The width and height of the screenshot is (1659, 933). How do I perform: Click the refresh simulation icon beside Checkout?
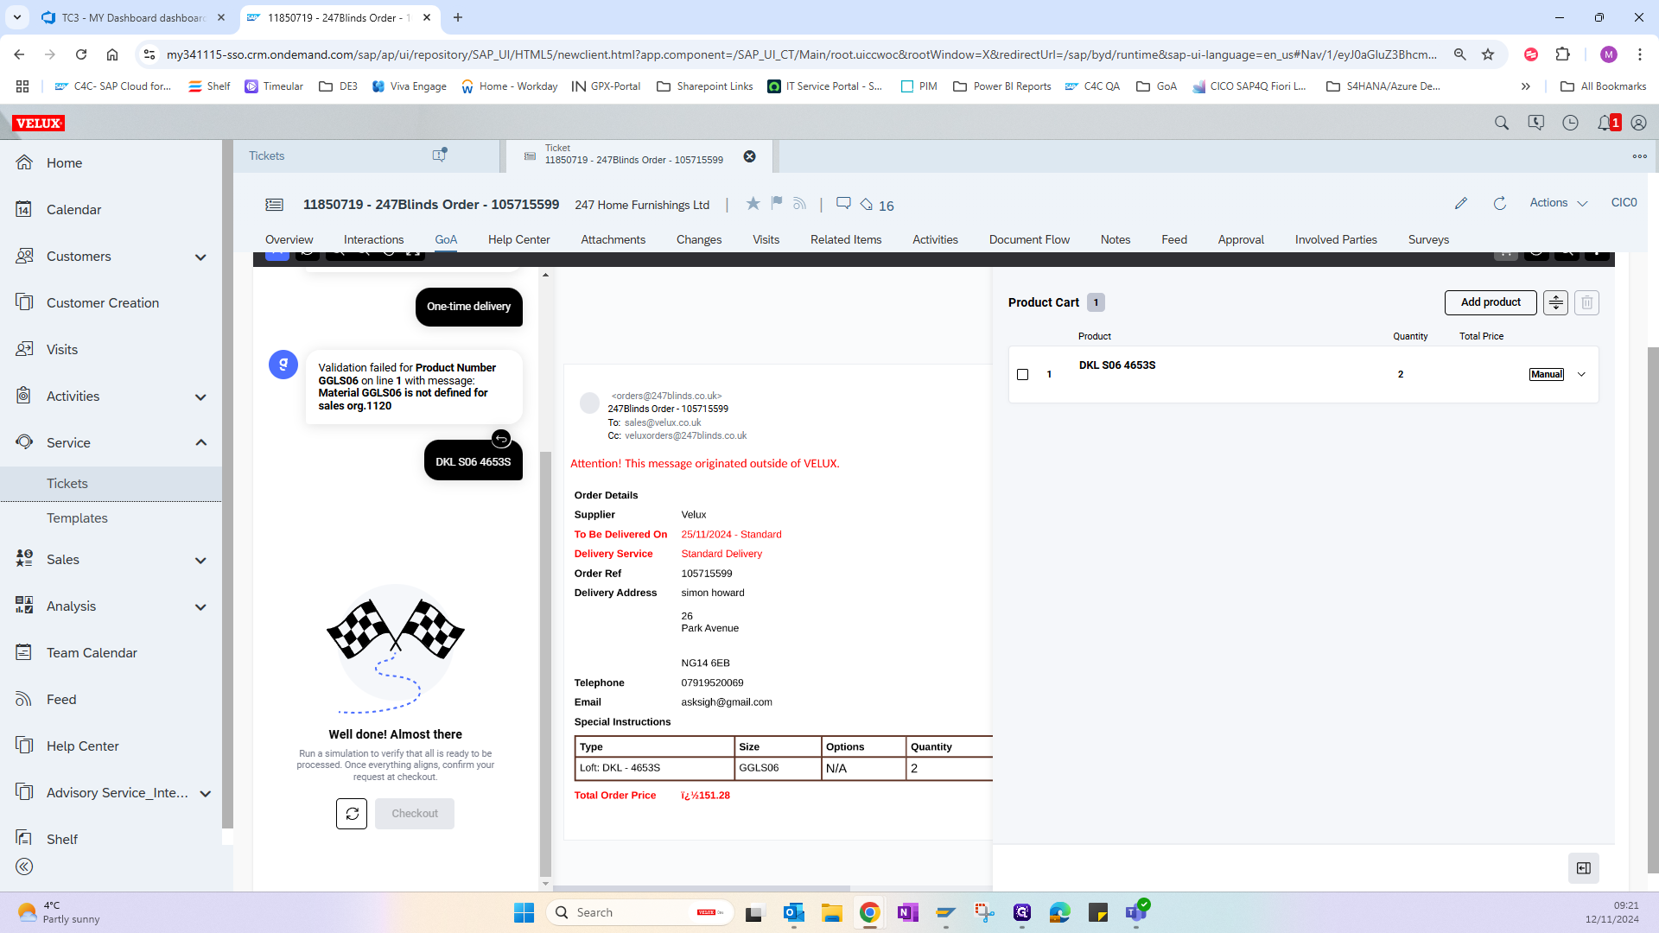point(352,814)
